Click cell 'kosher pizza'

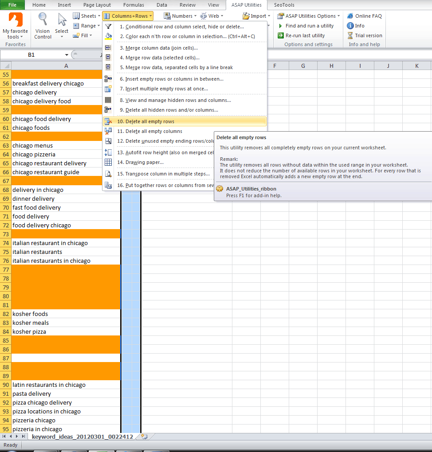pyautogui.click(x=66, y=332)
